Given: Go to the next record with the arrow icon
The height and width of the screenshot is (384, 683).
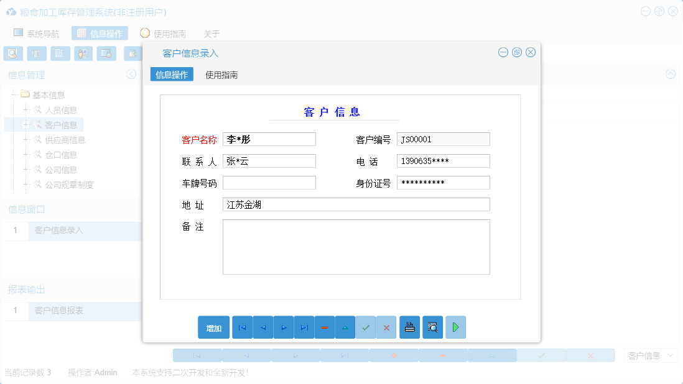Looking at the screenshot, I should click(x=284, y=327).
